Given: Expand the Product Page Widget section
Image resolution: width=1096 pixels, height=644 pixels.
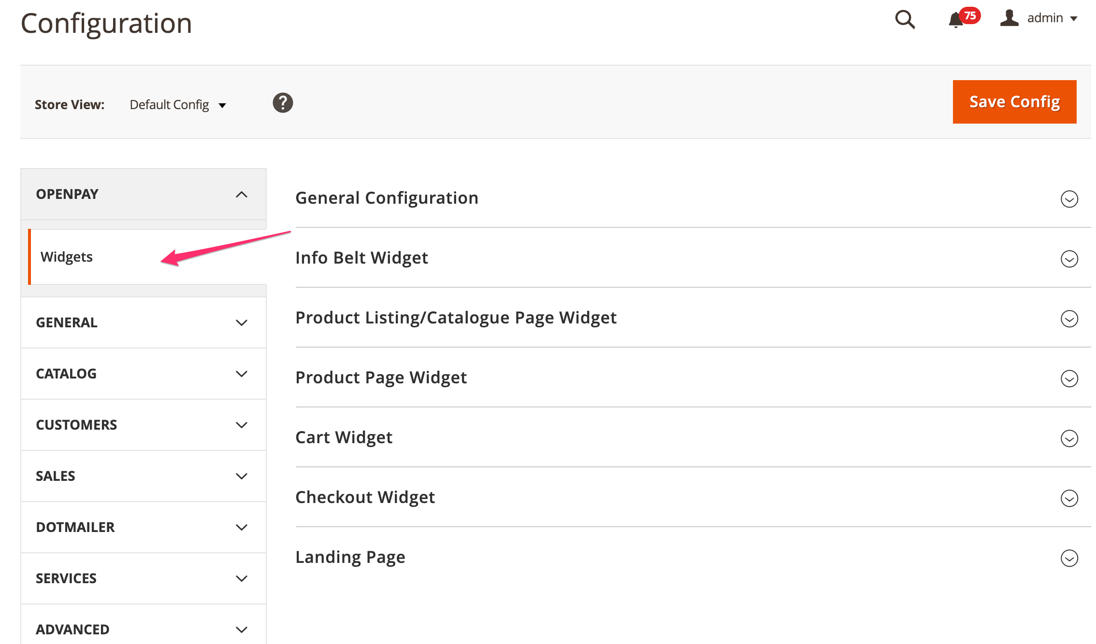Looking at the screenshot, I should (x=1069, y=378).
